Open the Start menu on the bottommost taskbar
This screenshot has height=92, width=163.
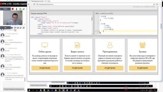[x=29, y=90]
